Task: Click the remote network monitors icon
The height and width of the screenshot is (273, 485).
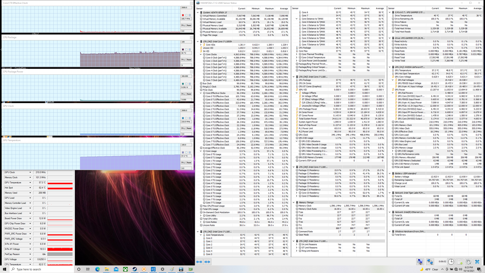Action: pyautogui.click(x=430, y=262)
